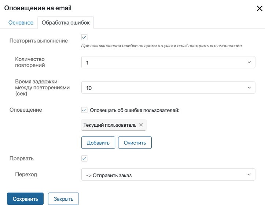Disable the Прервать checkbox

[84, 158]
